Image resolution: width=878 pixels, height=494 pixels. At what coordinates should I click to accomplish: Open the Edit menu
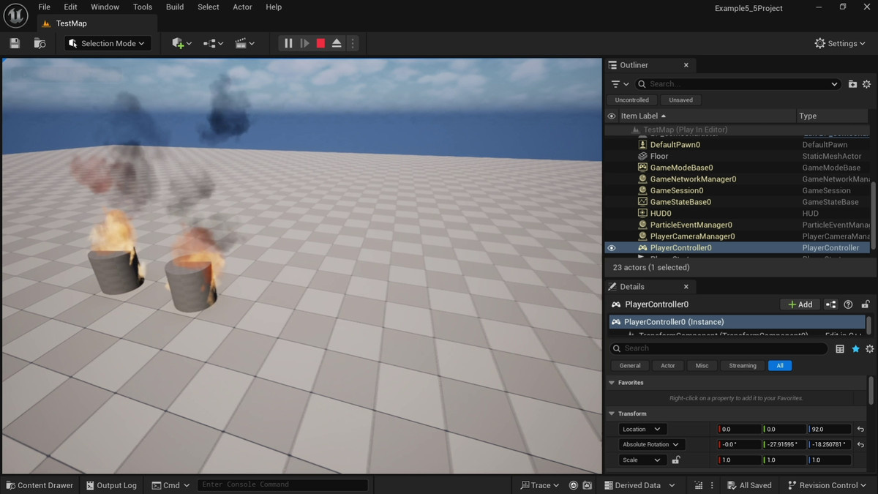pyautogui.click(x=70, y=7)
